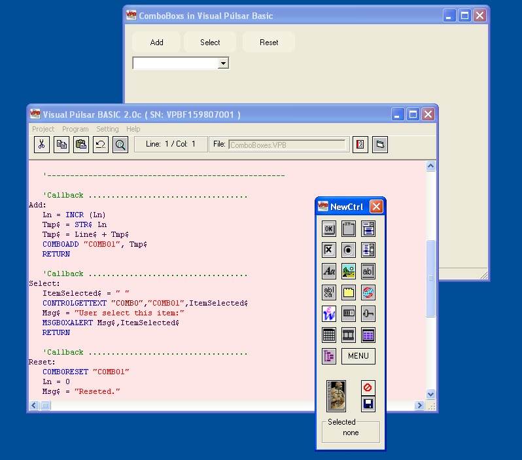Click the COMBORESET keyword in code
522x460 pixels.
(65, 372)
